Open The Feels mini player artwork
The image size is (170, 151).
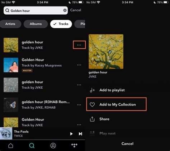(6, 133)
